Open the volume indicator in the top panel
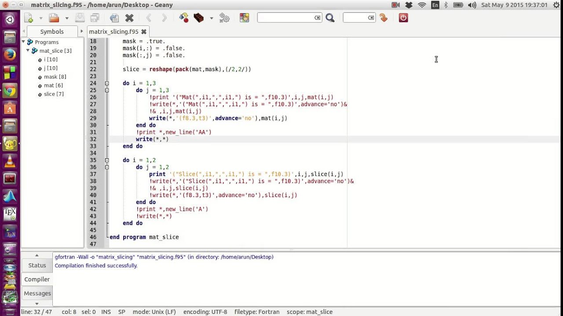This screenshot has width=563, height=316. coord(472,5)
